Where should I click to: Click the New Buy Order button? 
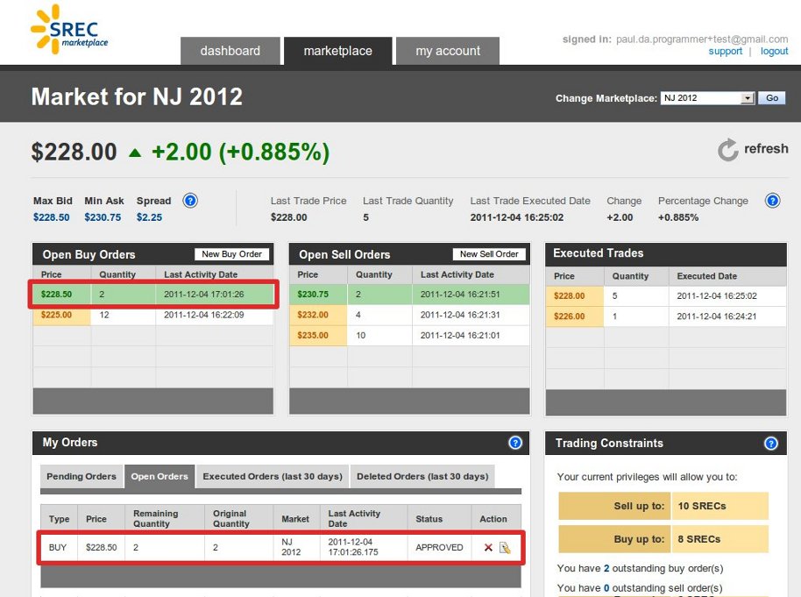[x=231, y=253]
